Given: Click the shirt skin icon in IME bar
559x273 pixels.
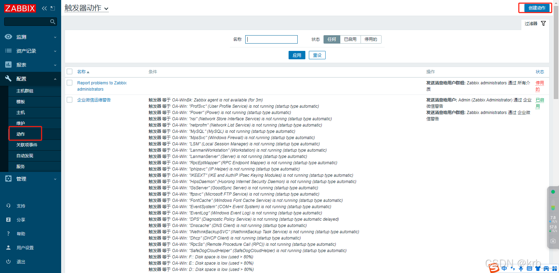Looking at the screenshot, I should (x=538, y=268).
